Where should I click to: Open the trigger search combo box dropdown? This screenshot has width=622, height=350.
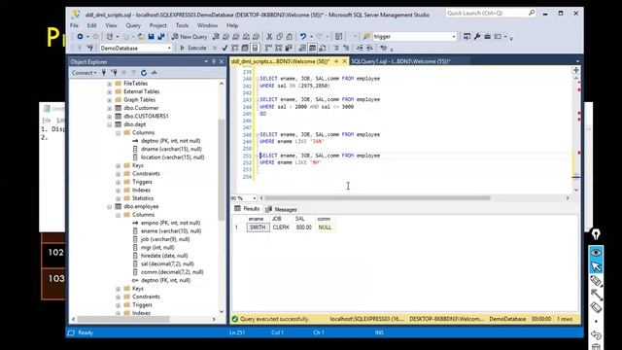454,37
